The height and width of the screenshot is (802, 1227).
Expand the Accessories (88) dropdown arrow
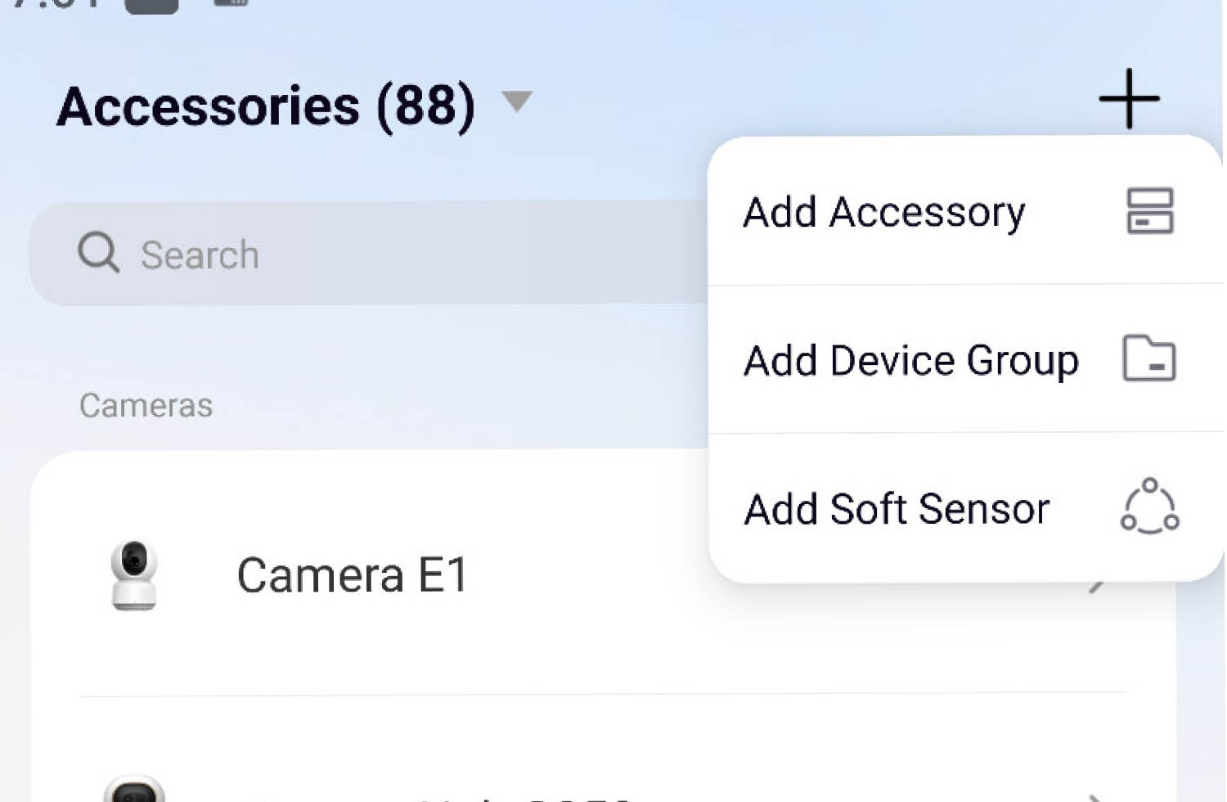tap(517, 101)
